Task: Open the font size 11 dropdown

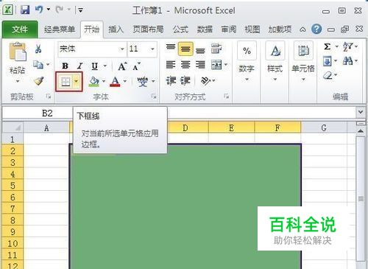Action: (x=152, y=49)
